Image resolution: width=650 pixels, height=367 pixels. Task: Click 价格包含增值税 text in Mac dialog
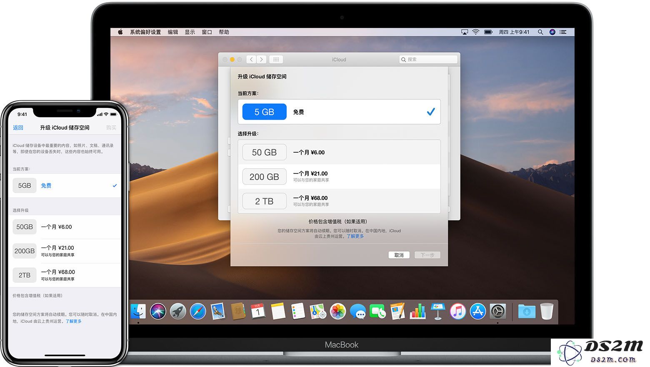pyautogui.click(x=339, y=221)
